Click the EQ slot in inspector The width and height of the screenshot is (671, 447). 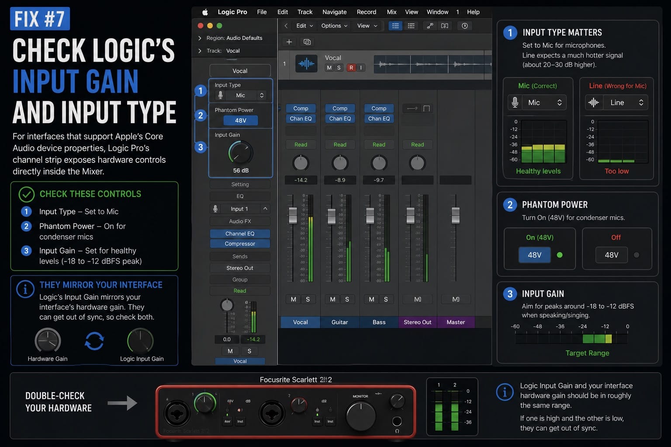[x=240, y=196]
